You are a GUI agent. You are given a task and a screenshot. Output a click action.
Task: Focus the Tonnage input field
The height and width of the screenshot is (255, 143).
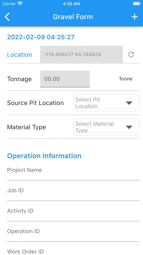click(65, 79)
